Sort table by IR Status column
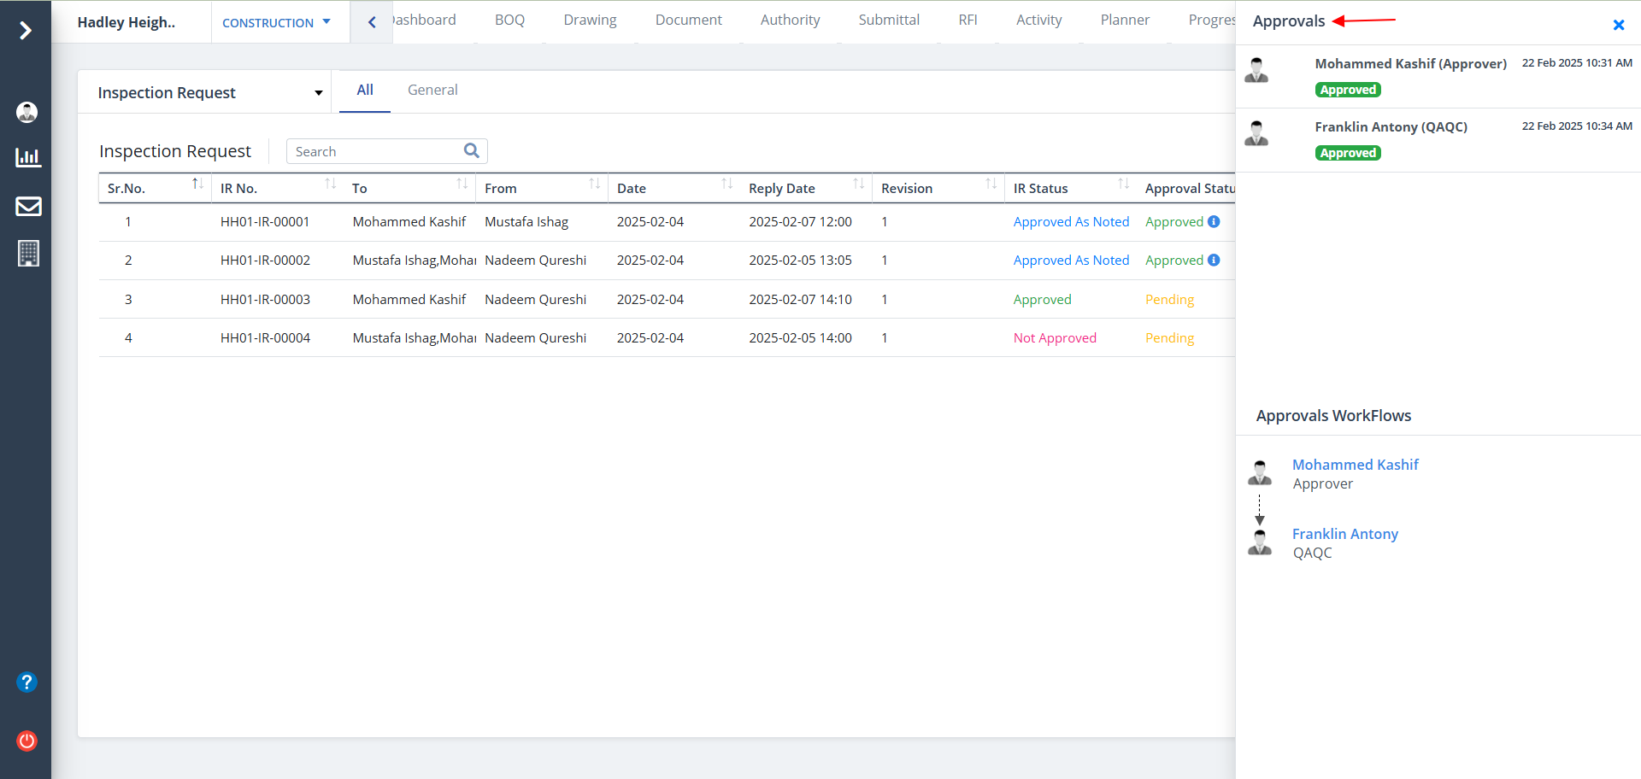Image resolution: width=1641 pixels, height=779 pixels. (x=1123, y=184)
